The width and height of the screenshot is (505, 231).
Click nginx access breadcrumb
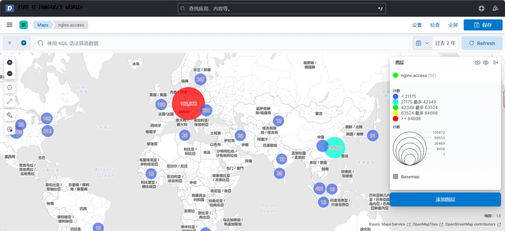[71, 25]
